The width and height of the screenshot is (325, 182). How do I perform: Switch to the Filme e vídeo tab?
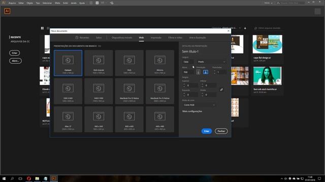[175, 37]
